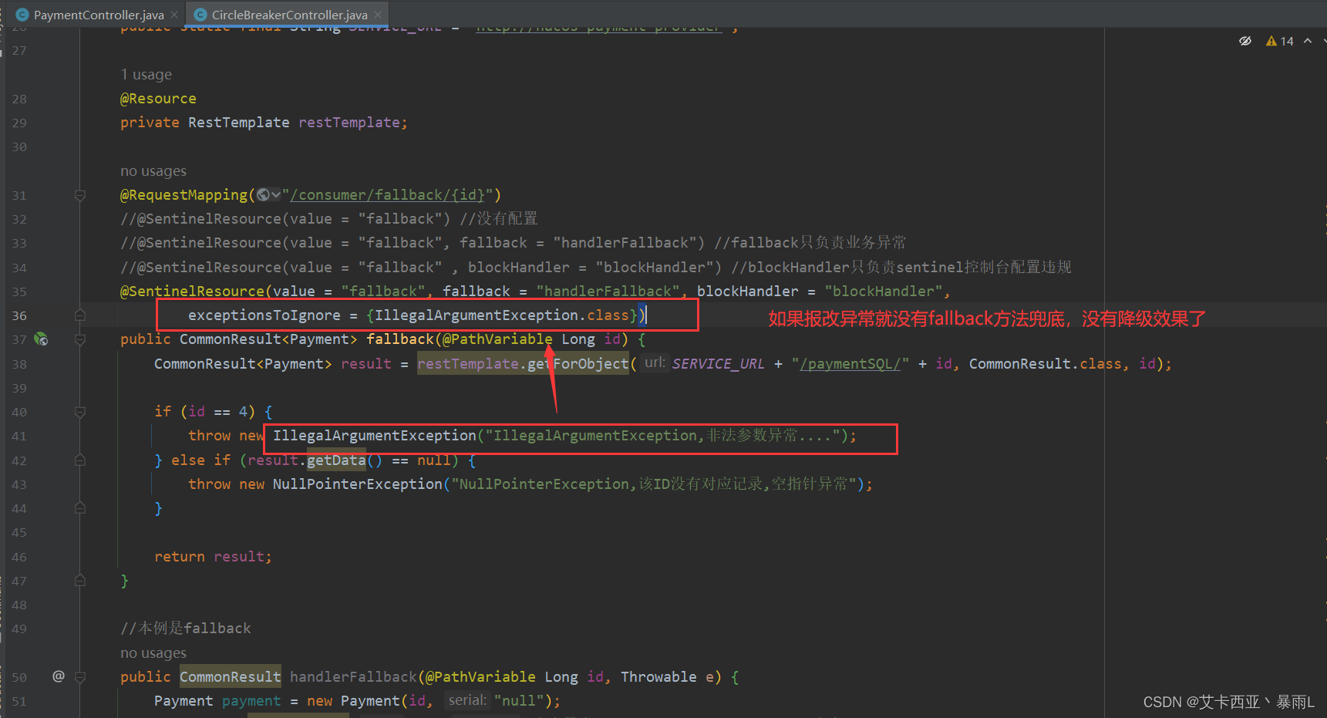Click line number 36 in the gutter
The width and height of the screenshot is (1327, 718).
(x=19, y=315)
